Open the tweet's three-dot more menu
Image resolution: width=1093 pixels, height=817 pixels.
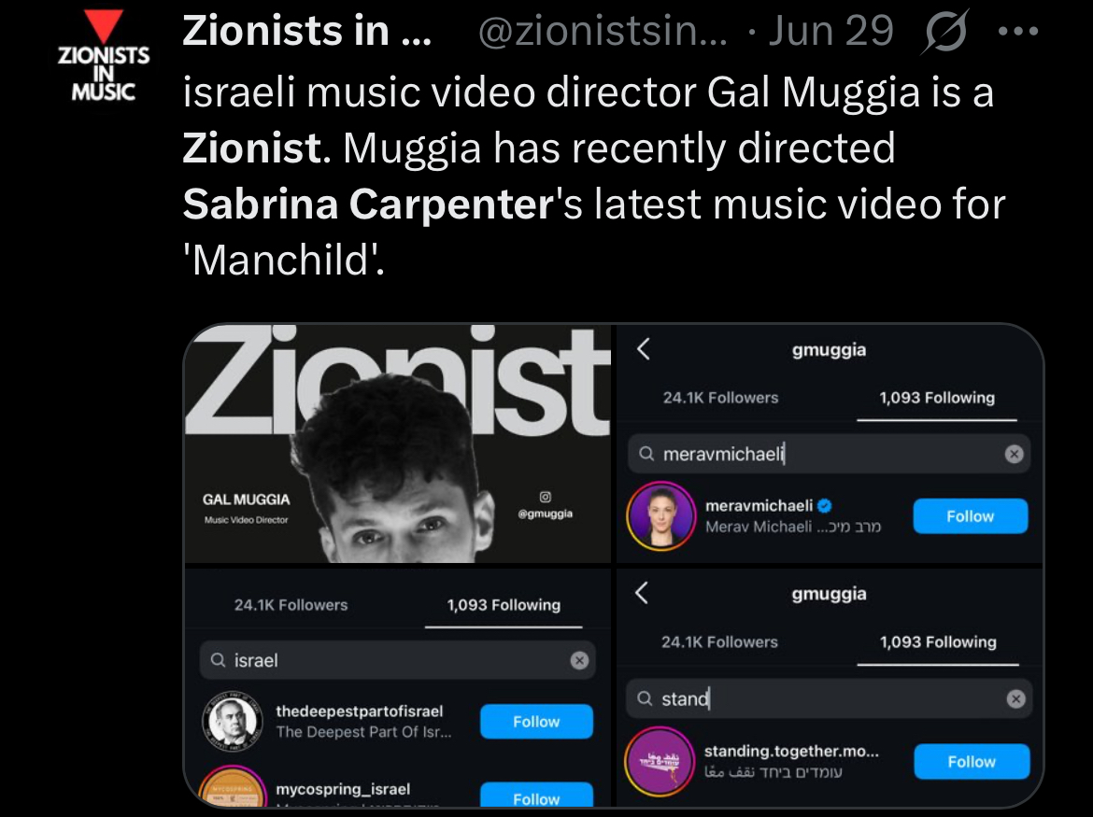coord(1017,32)
